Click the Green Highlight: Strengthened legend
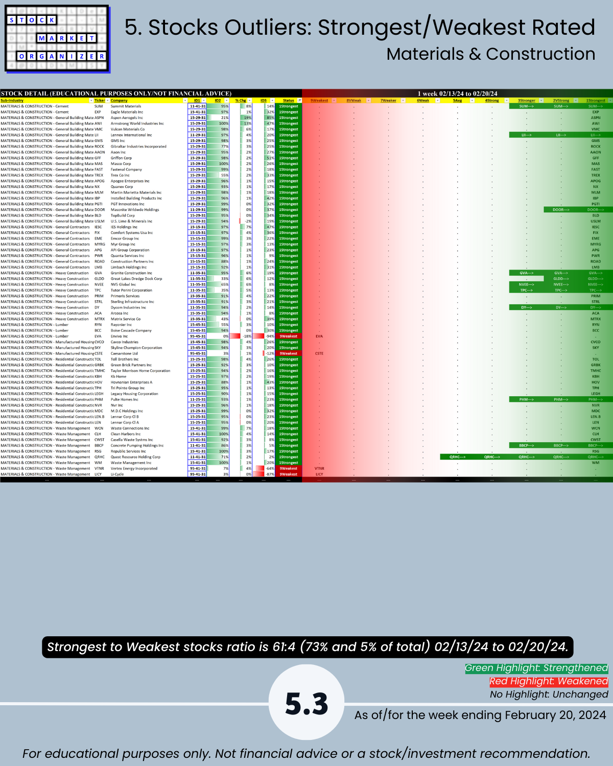 pyautogui.click(x=536, y=668)
